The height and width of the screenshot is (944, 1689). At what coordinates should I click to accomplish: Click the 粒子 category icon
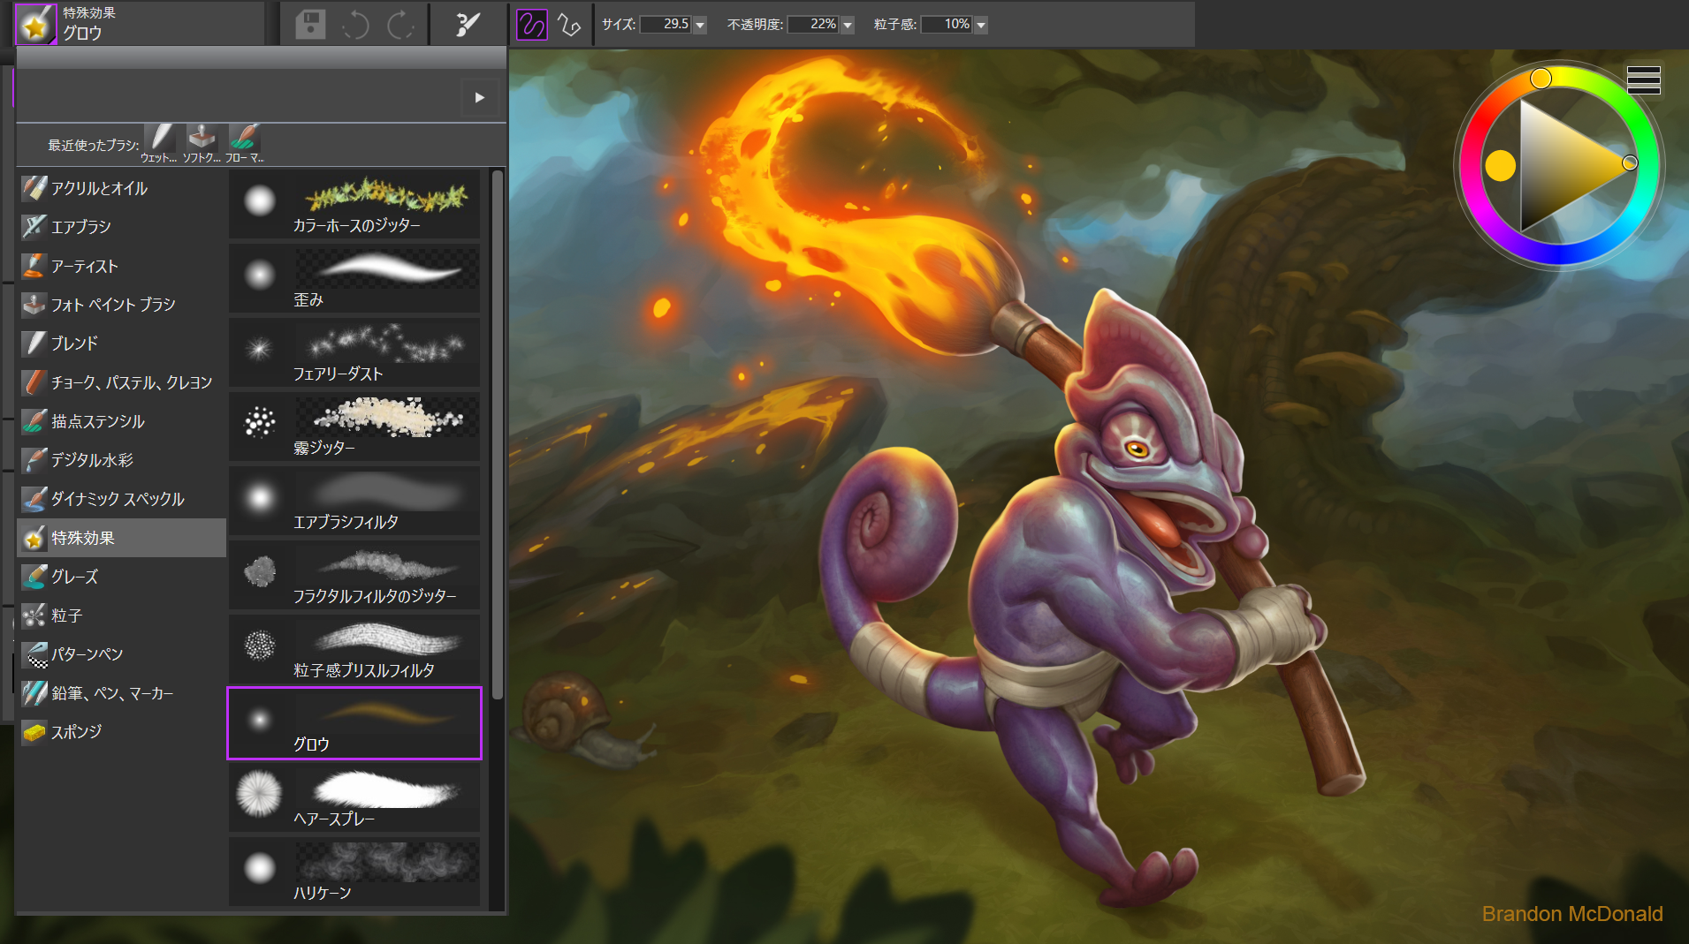tap(34, 615)
